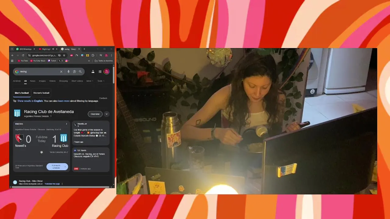Open options dots beside Argentine Primera División
This screenshot has height=219, width=390.
[51, 116]
